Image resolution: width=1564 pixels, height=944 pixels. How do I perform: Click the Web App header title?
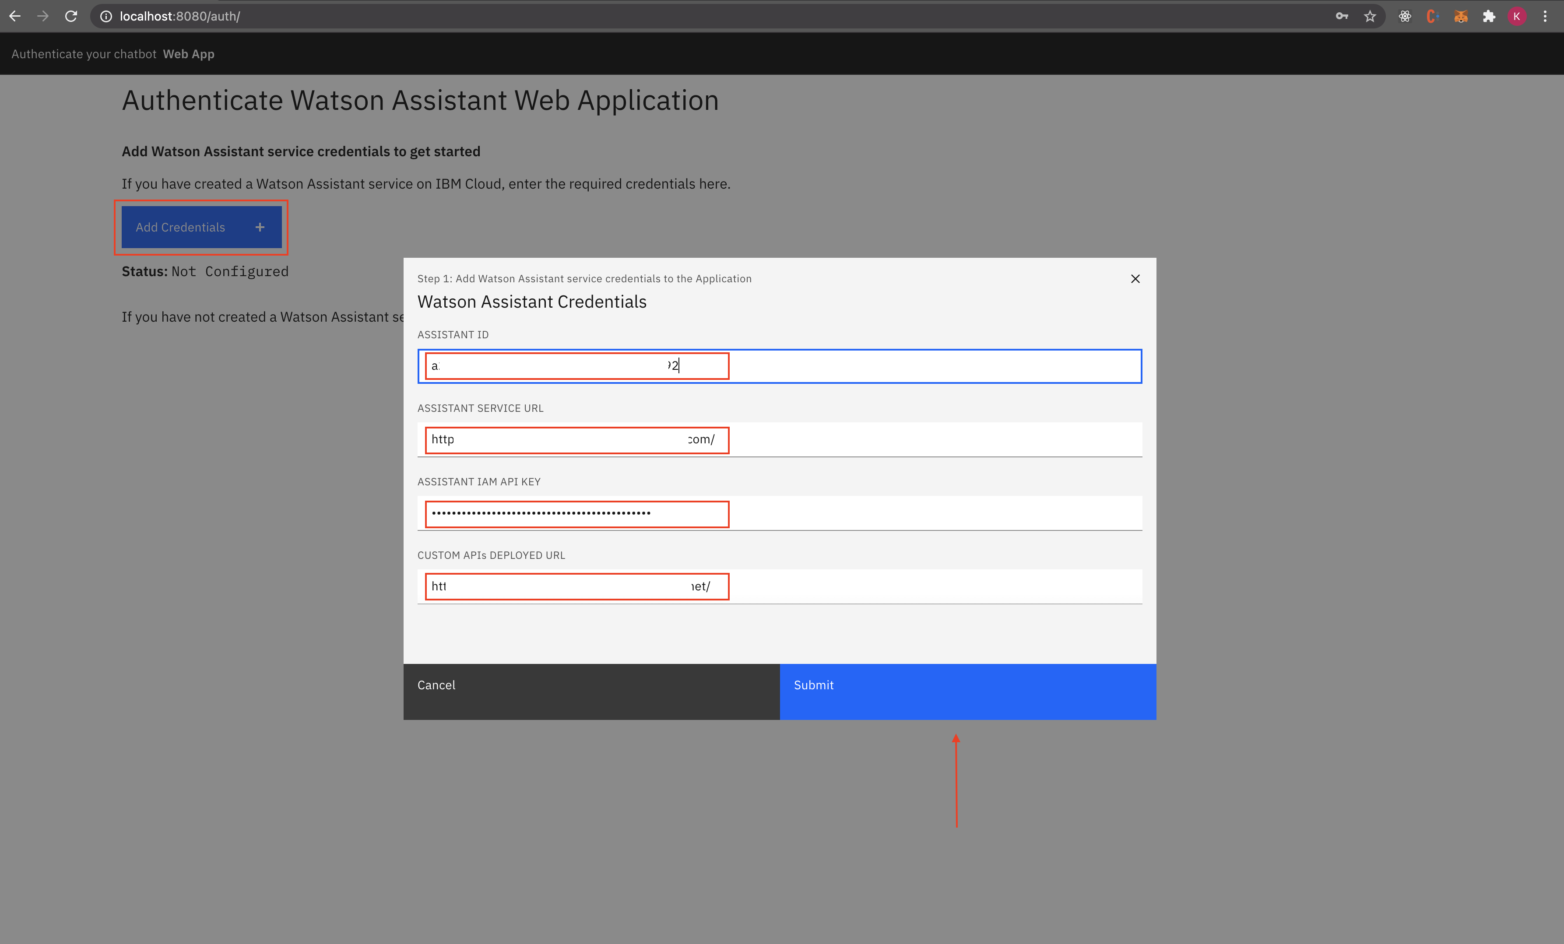(x=189, y=54)
